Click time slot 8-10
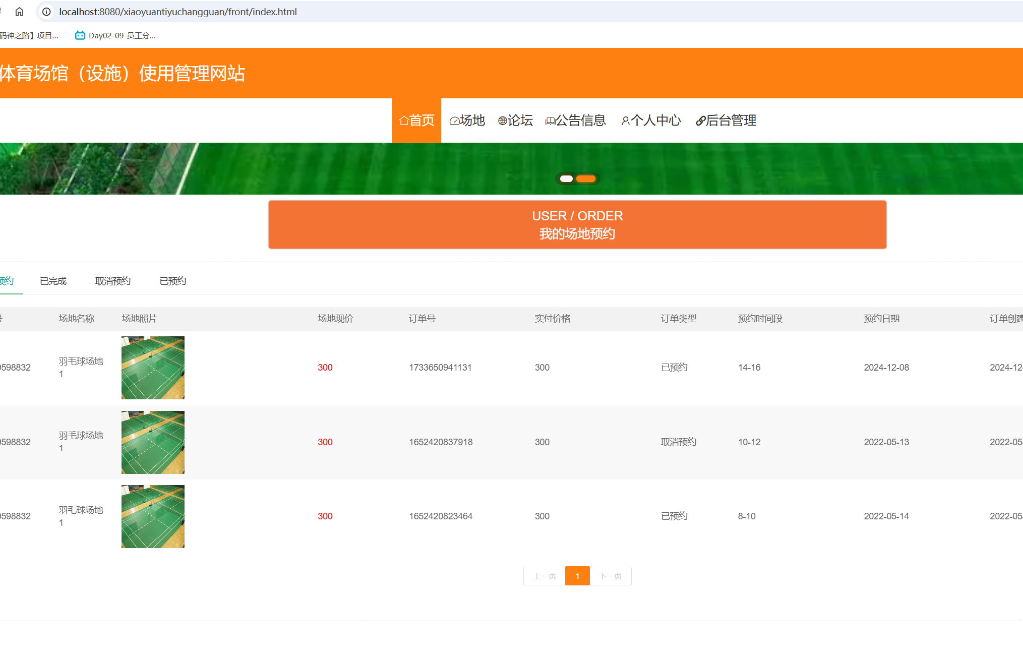This screenshot has width=1023, height=660. (747, 516)
